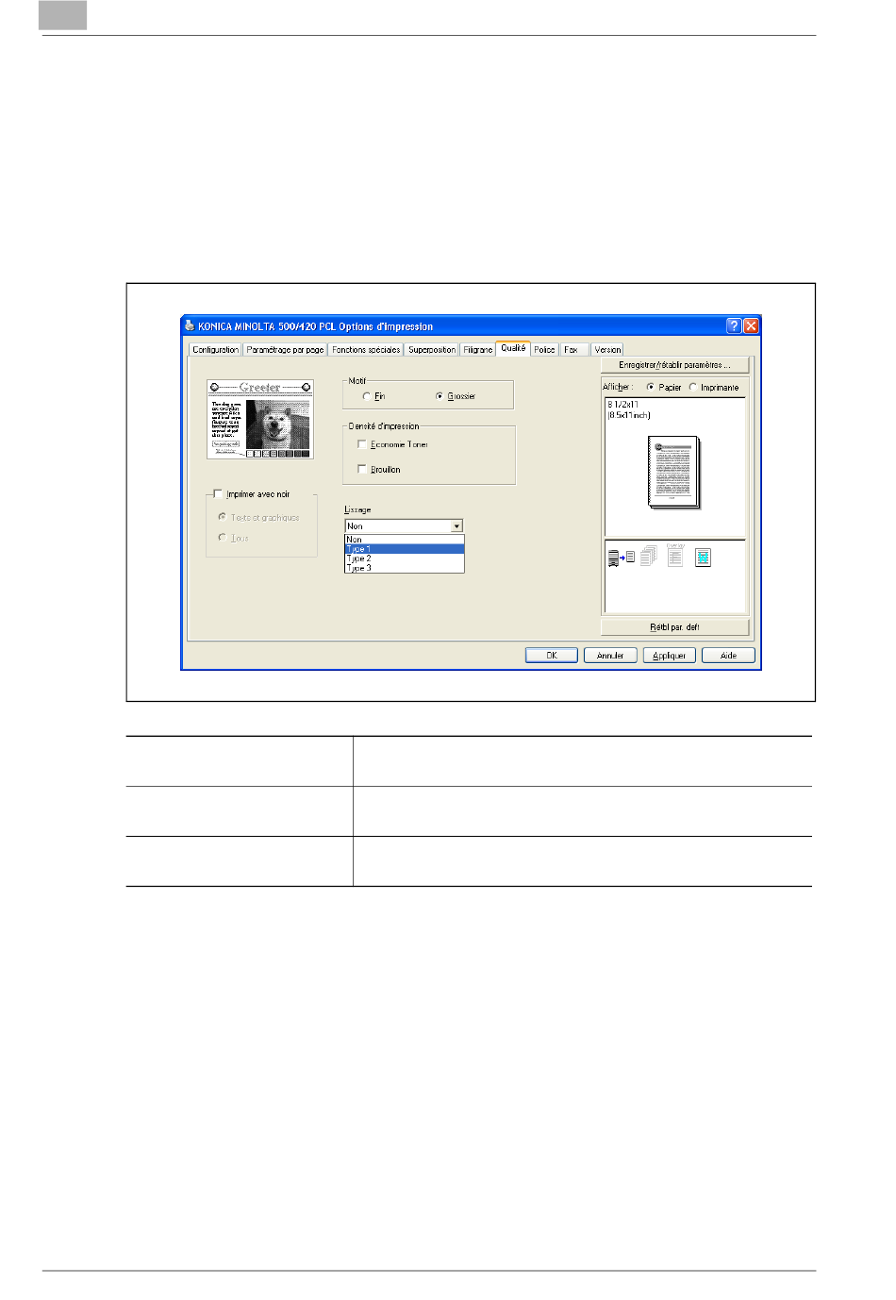896x1300 pixels.
Task: Close the Options d'impression dialog
Action: (x=751, y=326)
